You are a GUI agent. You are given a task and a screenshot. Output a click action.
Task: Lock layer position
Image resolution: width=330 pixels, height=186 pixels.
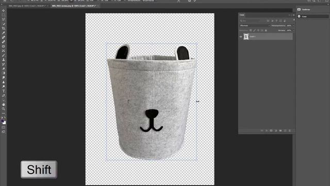tap(258, 30)
